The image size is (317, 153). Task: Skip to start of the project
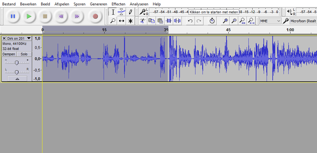coord(61,16)
